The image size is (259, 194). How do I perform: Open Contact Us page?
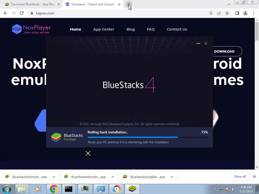coord(177,29)
